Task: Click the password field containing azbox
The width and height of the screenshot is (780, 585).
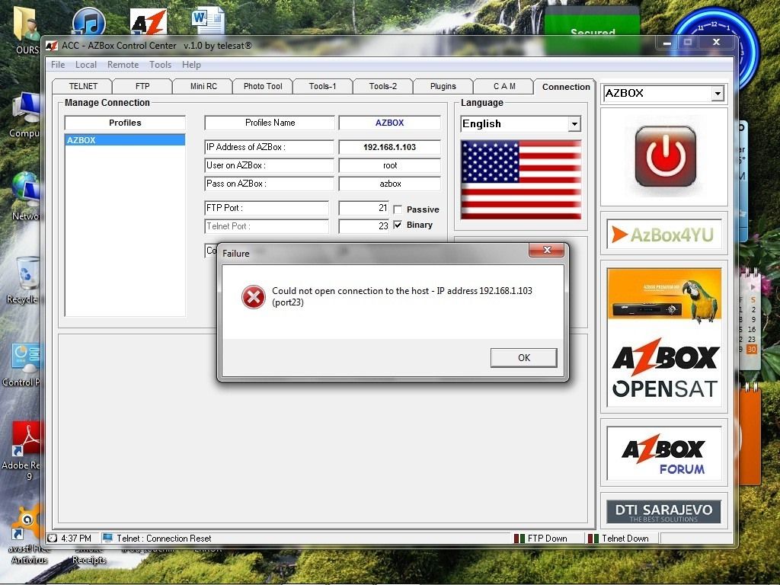Action: click(389, 184)
